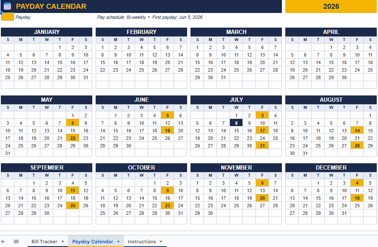The height and width of the screenshot is (247, 378).
Task: Select the November 6 payday cell
Action: 262,183
